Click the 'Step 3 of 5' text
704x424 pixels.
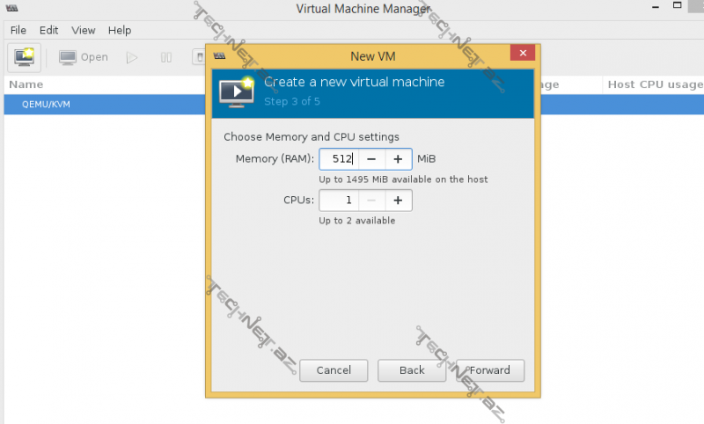coord(292,101)
